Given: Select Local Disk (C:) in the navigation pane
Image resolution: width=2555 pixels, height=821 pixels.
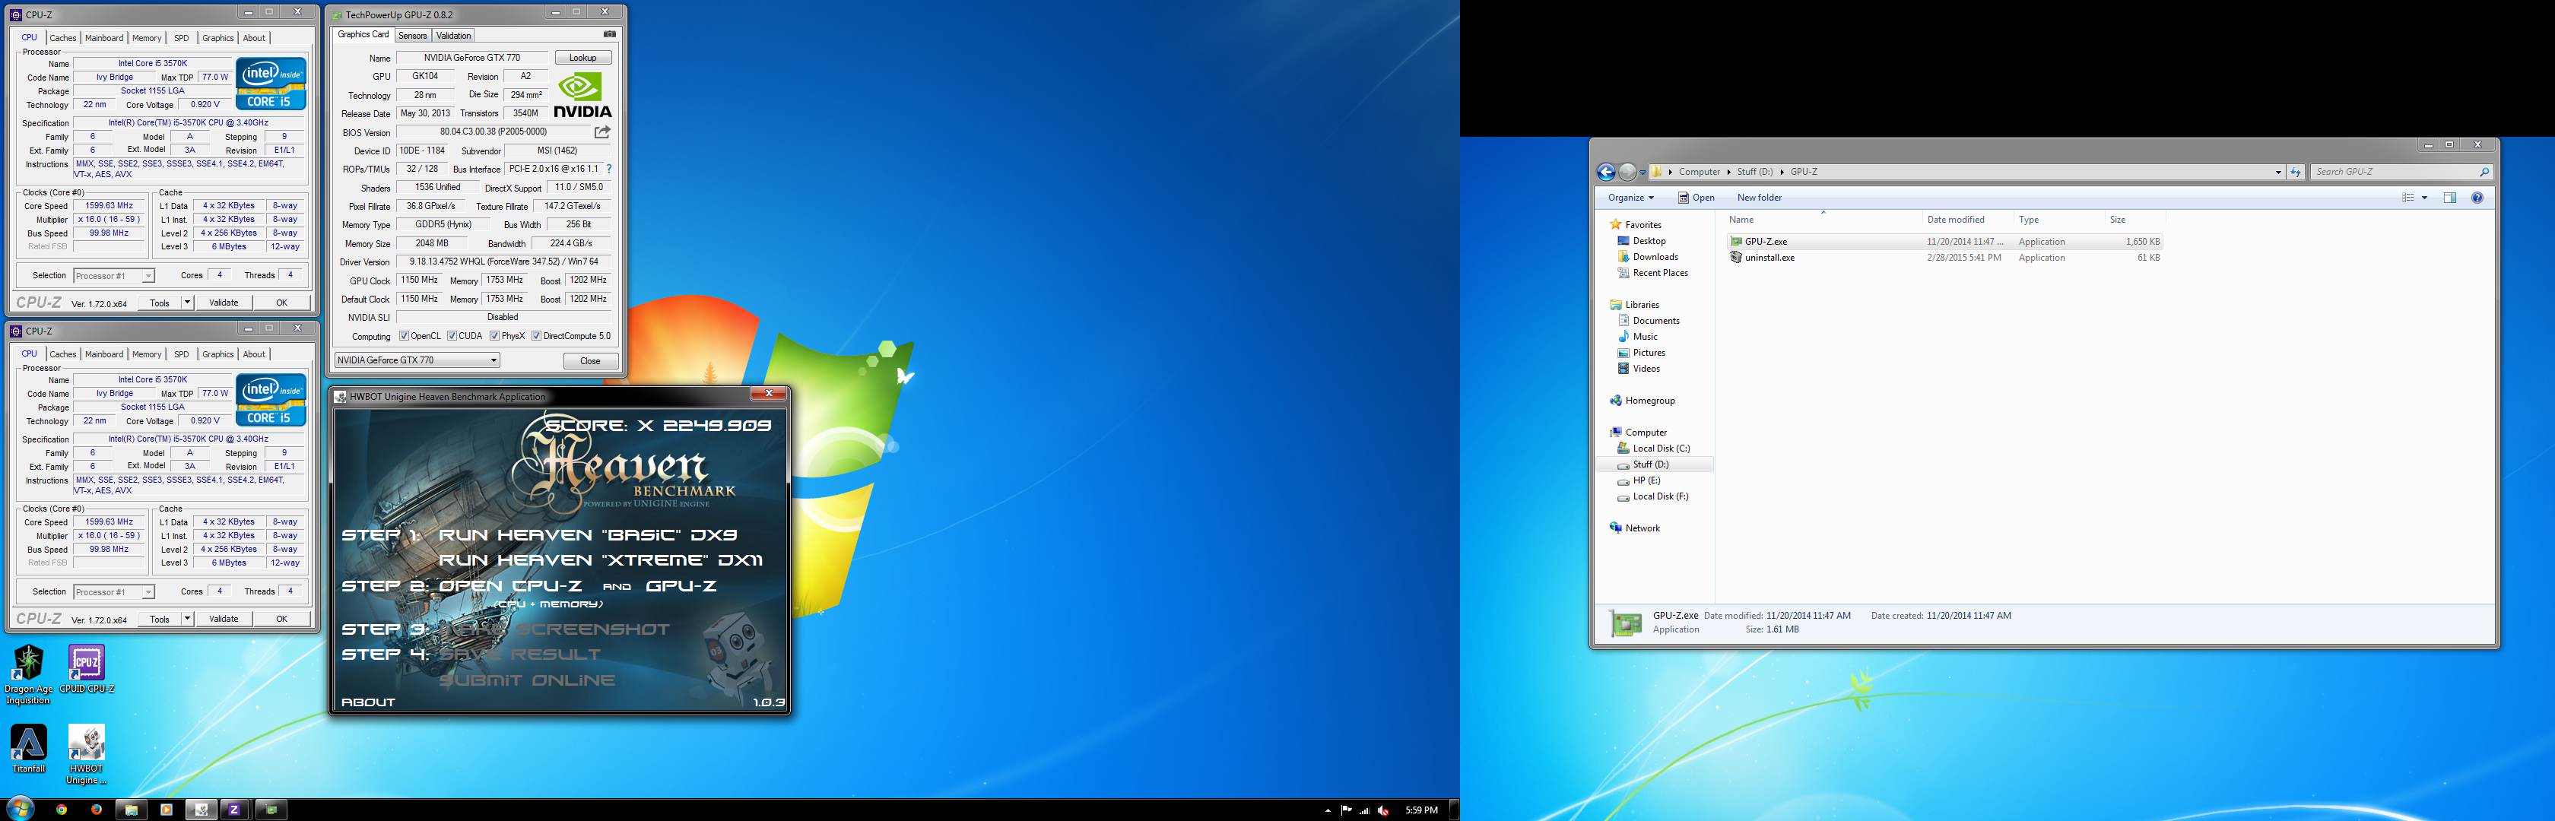Looking at the screenshot, I should [1660, 449].
